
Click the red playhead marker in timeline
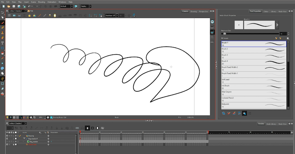[x=80, y=132]
